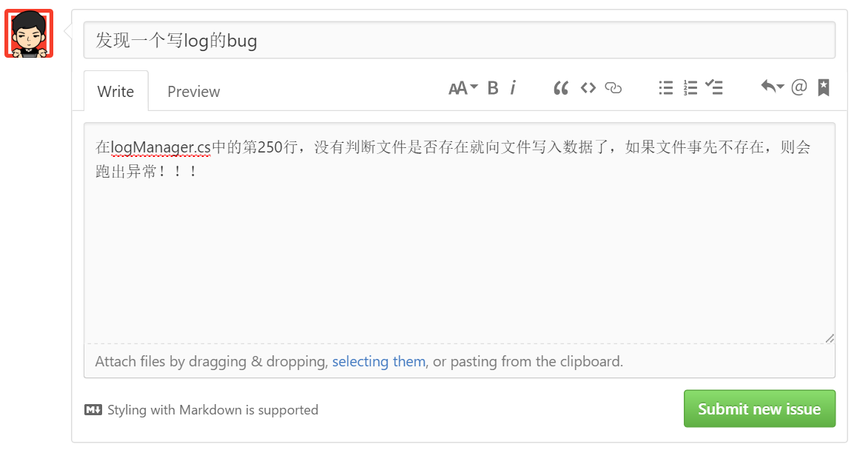Open the AA header text size dropdown

463,88
